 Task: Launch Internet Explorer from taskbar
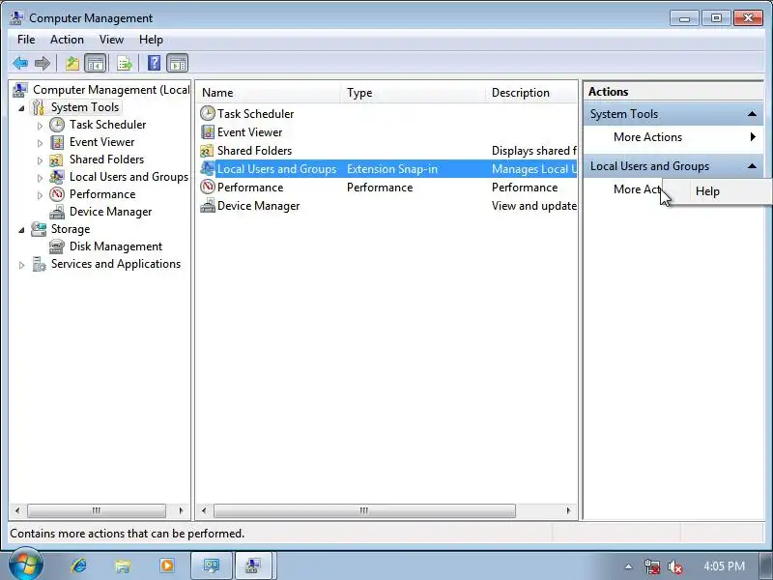coord(79,565)
